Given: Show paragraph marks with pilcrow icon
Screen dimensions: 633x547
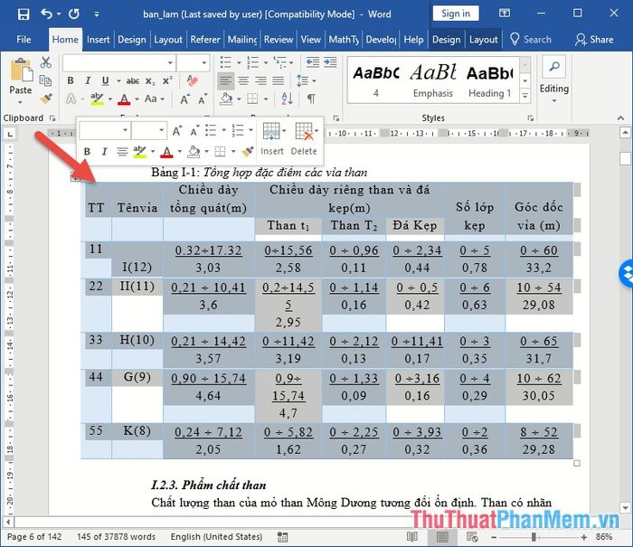Looking at the screenshot, I should pyautogui.click(x=311, y=99).
